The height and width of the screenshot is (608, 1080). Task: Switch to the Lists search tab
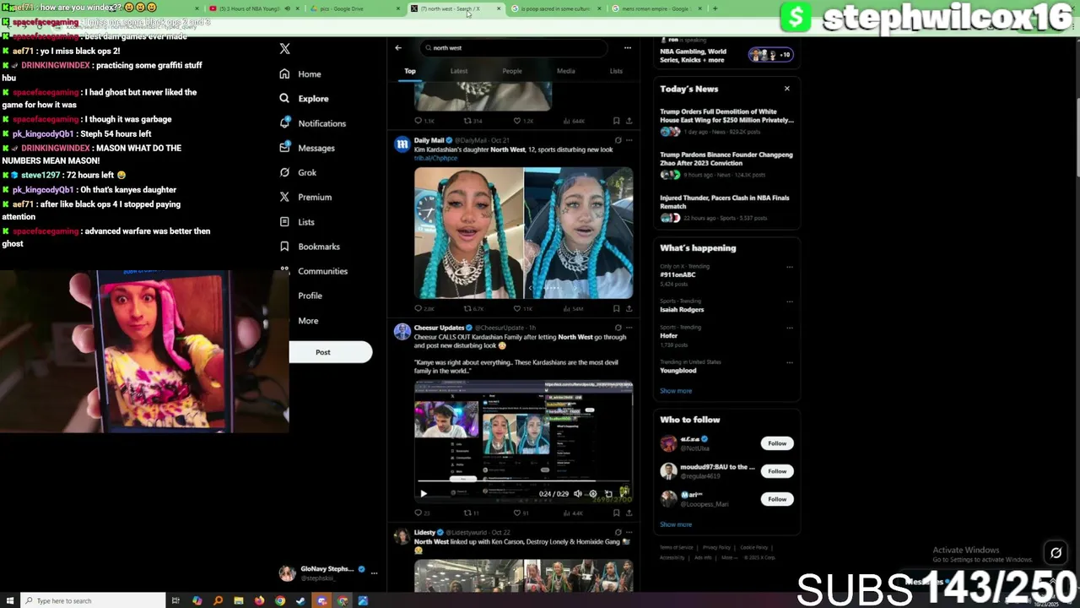coord(616,71)
